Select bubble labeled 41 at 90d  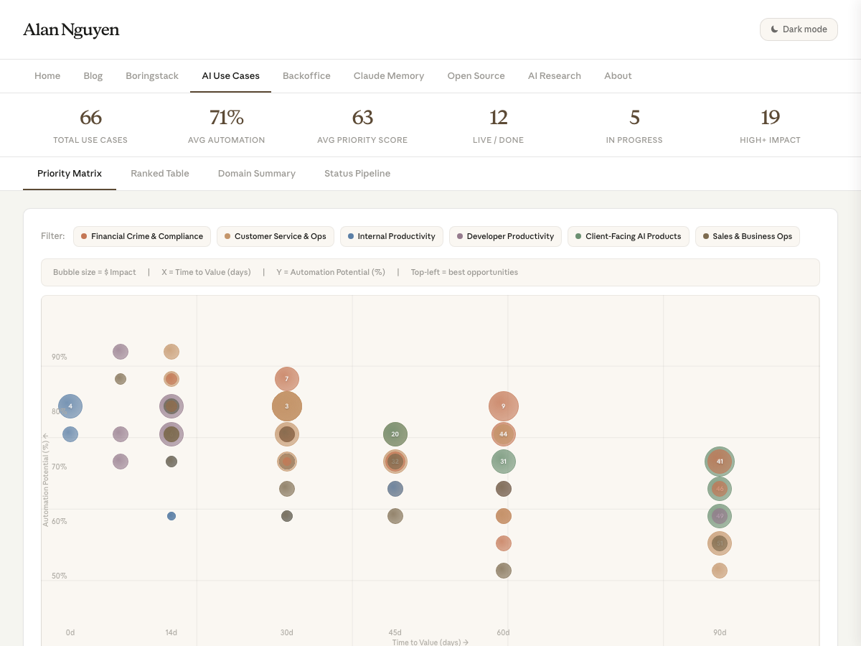tap(720, 462)
